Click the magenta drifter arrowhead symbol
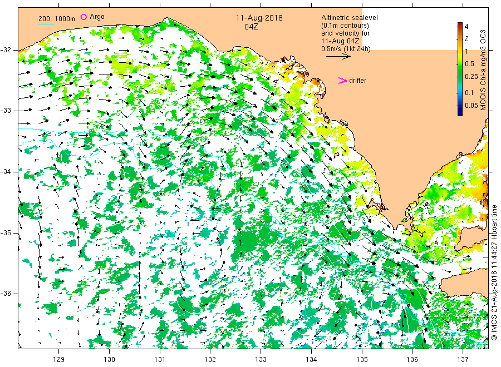The image size is (501, 367). click(342, 81)
